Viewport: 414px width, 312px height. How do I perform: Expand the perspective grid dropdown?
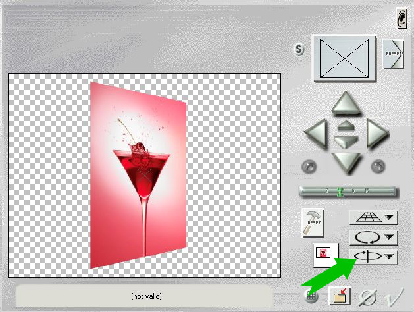coord(391,217)
